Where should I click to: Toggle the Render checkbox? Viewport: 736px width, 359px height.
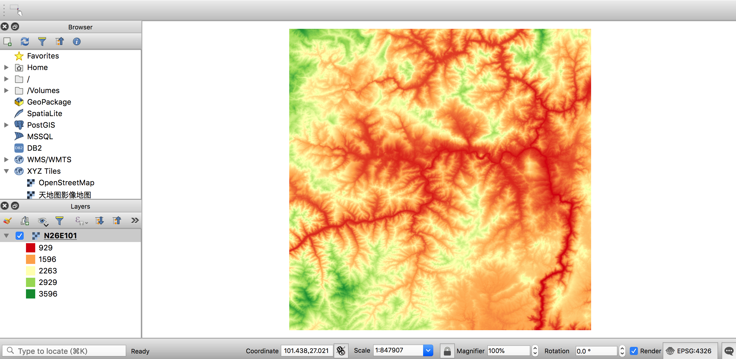(x=634, y=351)
